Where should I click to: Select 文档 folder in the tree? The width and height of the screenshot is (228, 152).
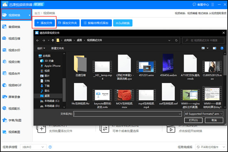(x=45, y=81)
